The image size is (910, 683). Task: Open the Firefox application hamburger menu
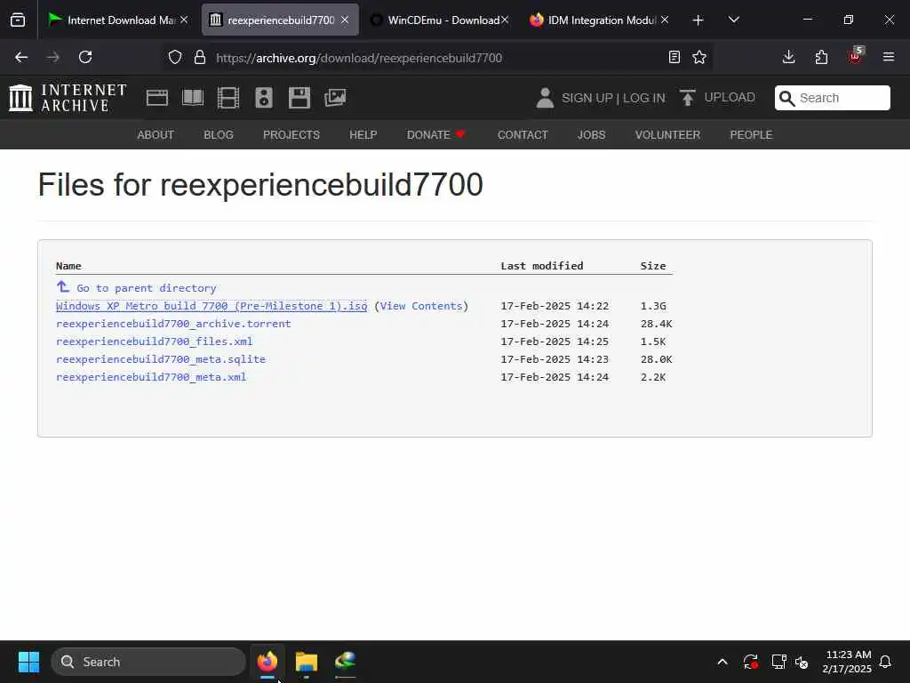click(x=888, y=57)
